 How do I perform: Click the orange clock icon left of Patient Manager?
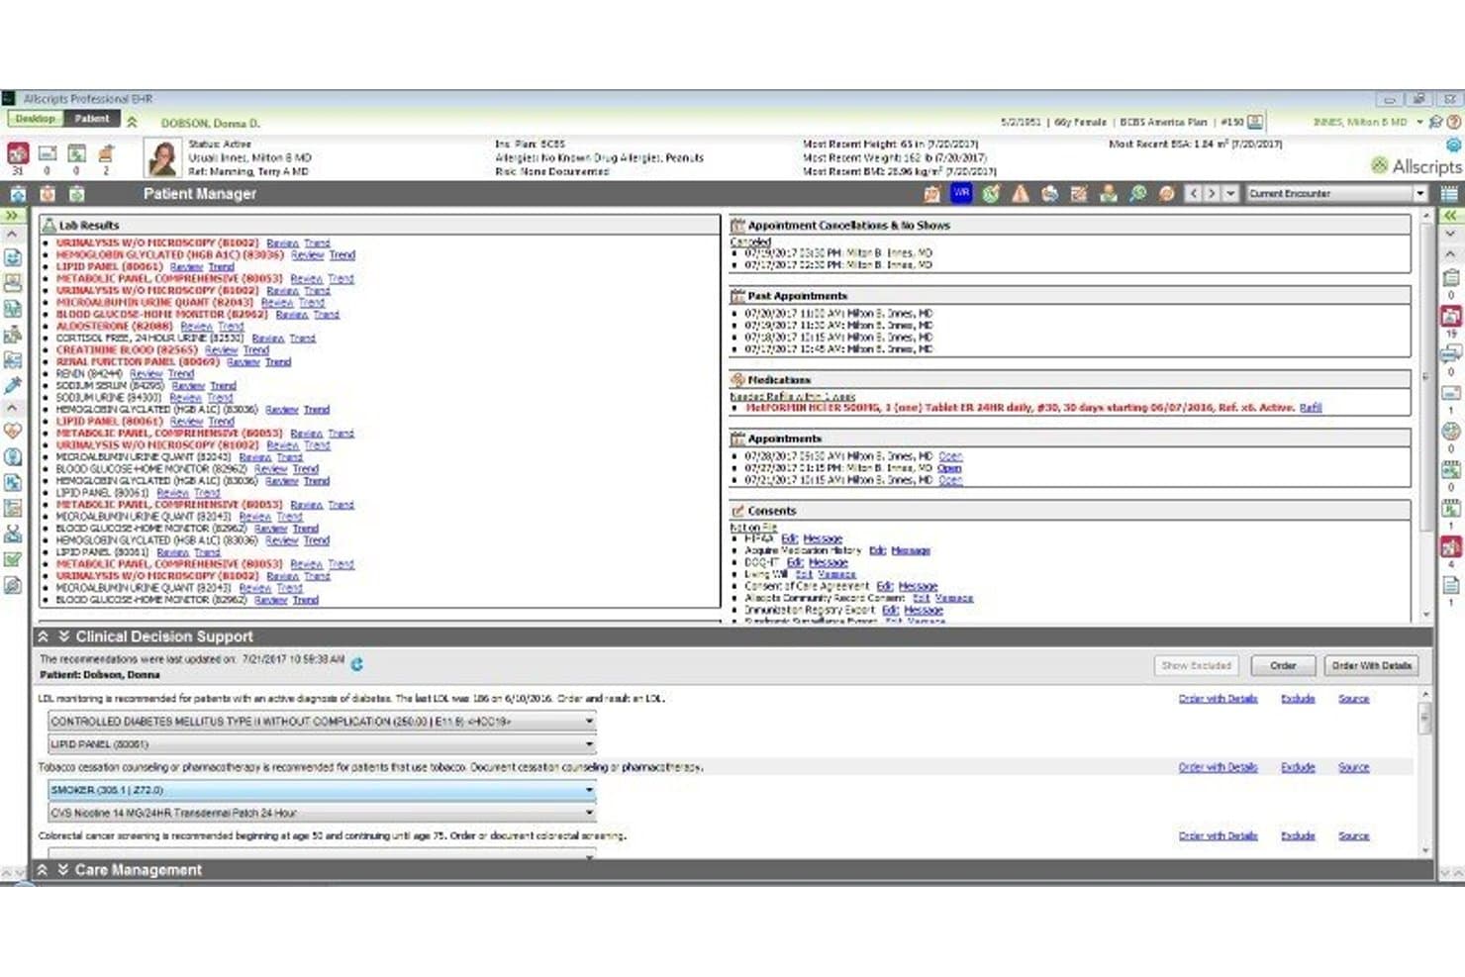48,194
